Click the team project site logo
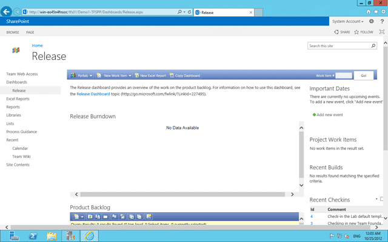This screenshot has width=388, height=242. tap(16, 50)
